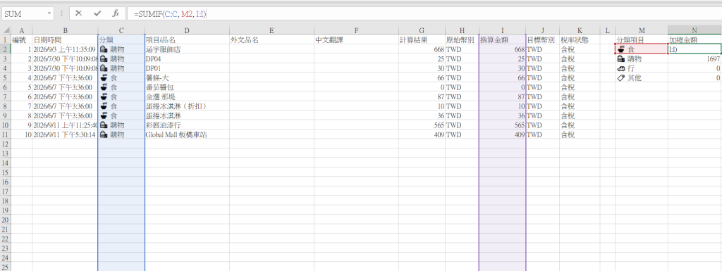Image resolution: width=722 pixels, height=271 pixels.
Task: Click the 分類項目 header cell
Action: click(x=642, y=39)
